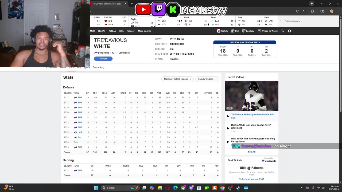Viewport: 342px width, 192px height.
Task: Open the Chrome extensions puzzle icon
Action: coord(313,11)
